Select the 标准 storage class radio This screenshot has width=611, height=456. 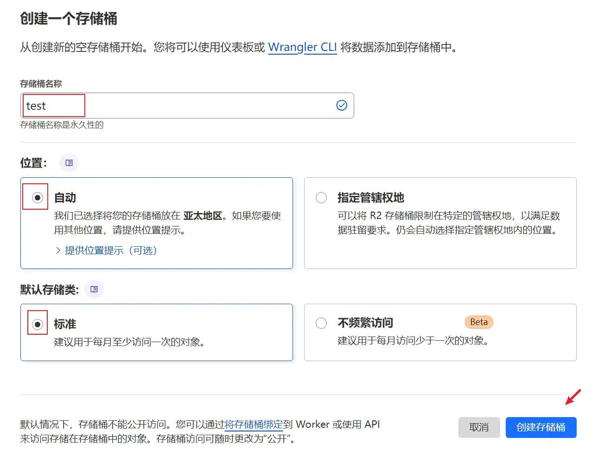[37, 323]
